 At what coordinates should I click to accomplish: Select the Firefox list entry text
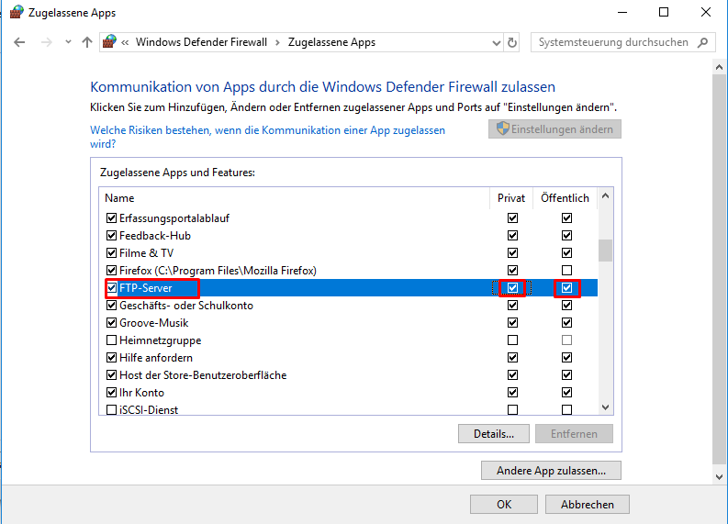point(218,270)
